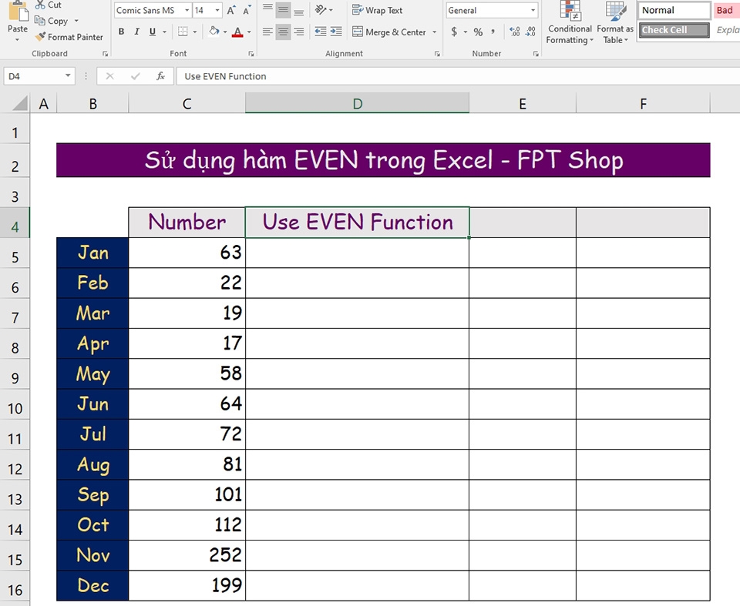Select column D header

click(x=357, y=103)
